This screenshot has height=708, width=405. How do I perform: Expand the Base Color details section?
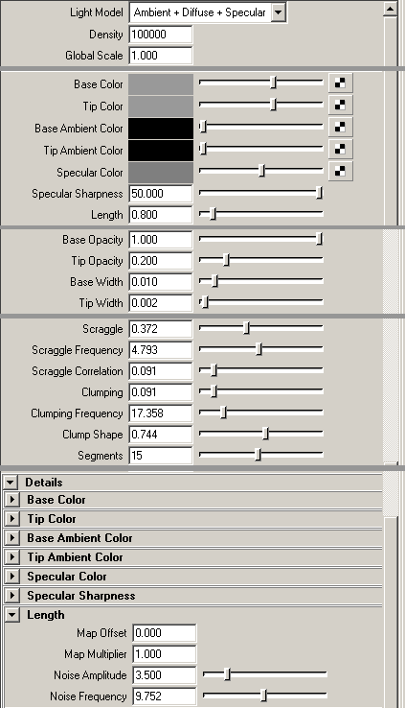coord(11,500)
